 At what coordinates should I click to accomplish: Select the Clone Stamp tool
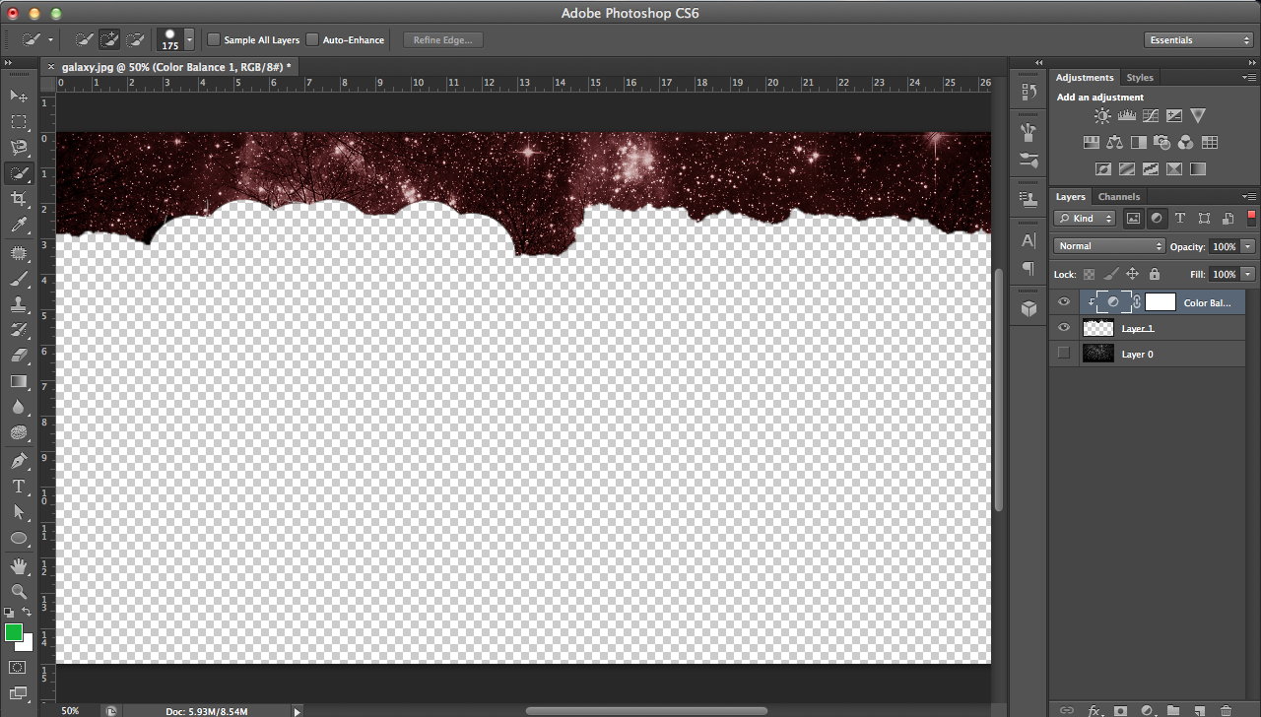coord(19,304)
